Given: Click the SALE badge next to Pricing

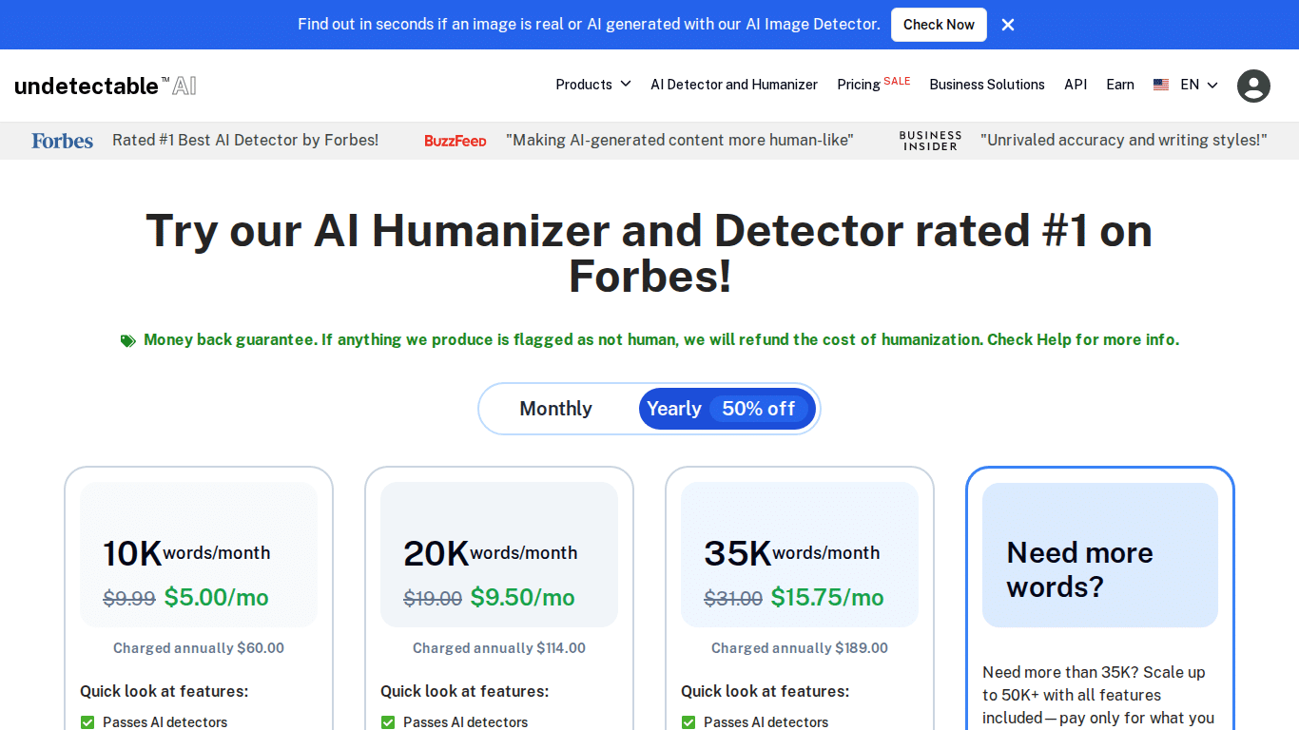Looking at the screenshot, I should [x=897, y=81].
